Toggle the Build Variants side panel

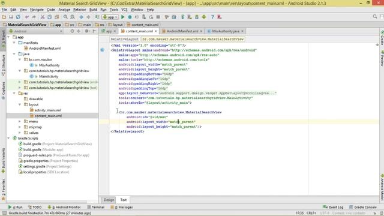(3, 160)
